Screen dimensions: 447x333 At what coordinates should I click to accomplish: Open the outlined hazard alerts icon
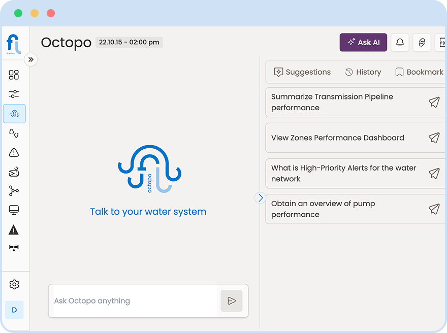(x=14, y=152)
